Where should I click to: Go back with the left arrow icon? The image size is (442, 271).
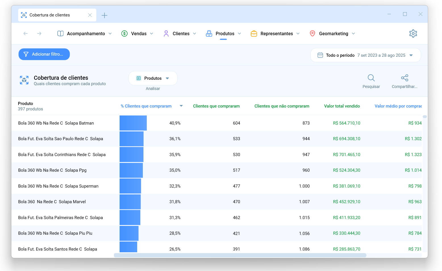(x=26, y=33)
